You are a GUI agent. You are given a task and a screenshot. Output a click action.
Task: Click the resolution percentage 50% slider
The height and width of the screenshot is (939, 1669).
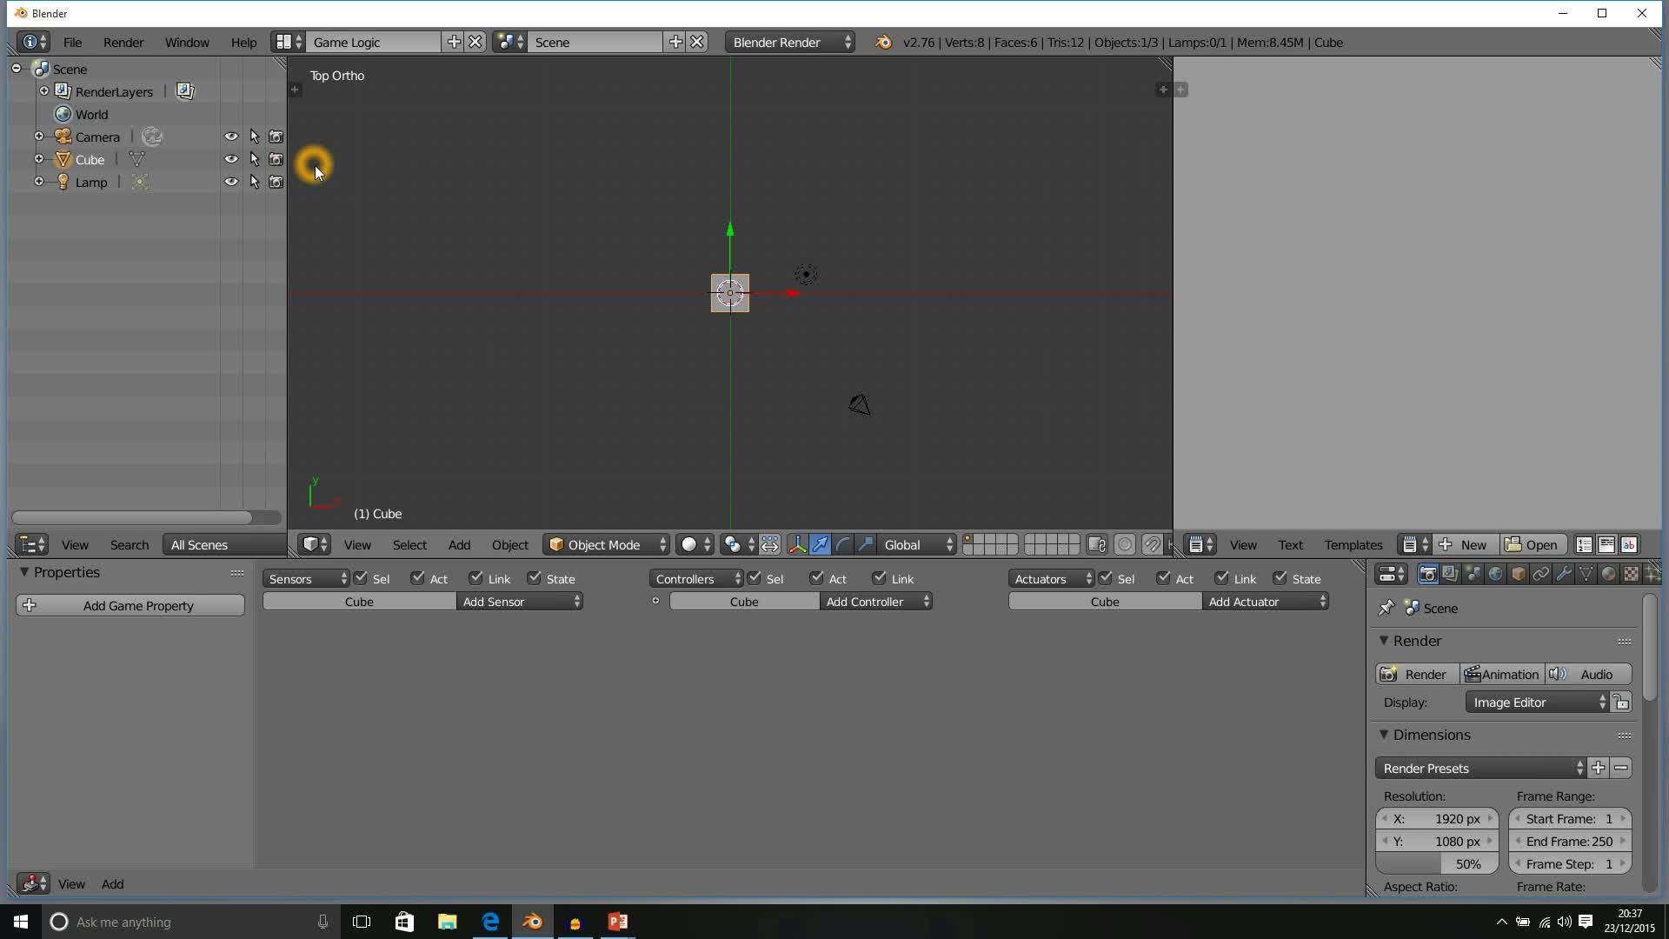tap(1437, 864)
